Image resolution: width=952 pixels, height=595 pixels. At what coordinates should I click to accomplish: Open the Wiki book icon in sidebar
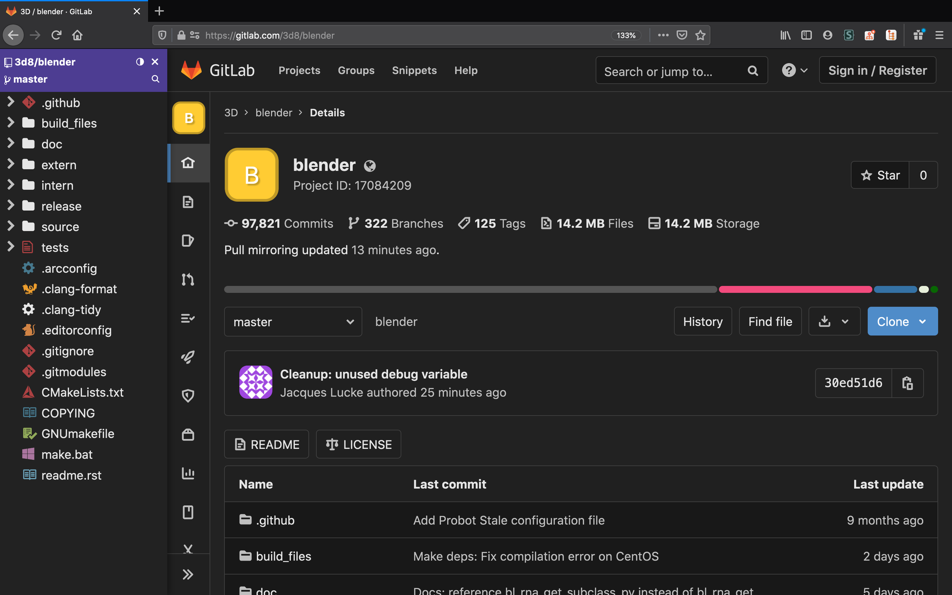188,512
